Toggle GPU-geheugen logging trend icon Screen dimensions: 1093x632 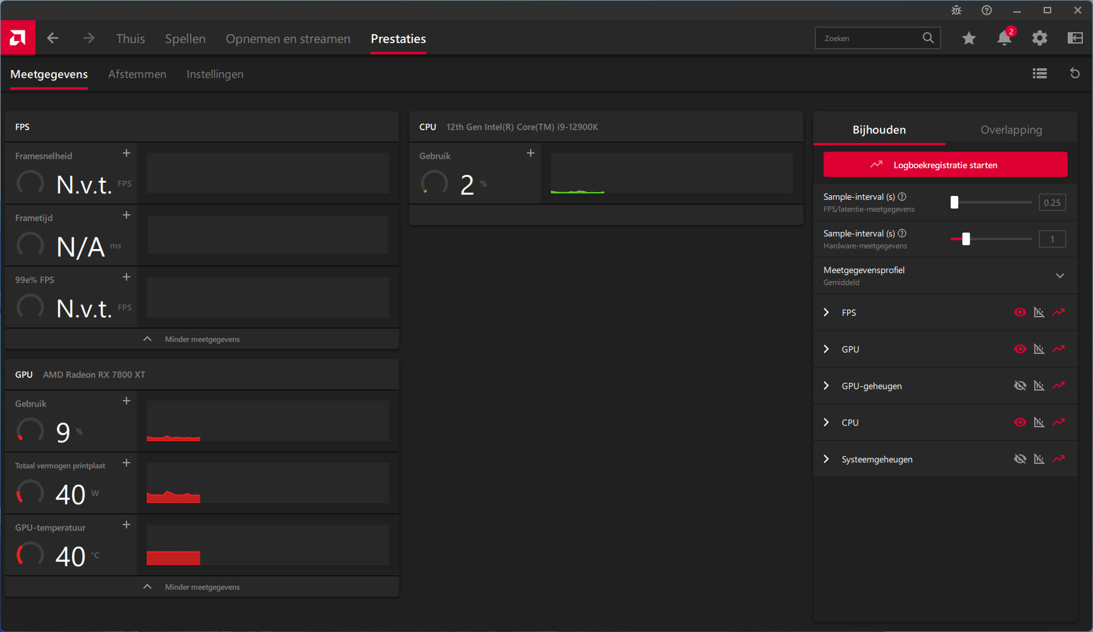(1059, 386)
